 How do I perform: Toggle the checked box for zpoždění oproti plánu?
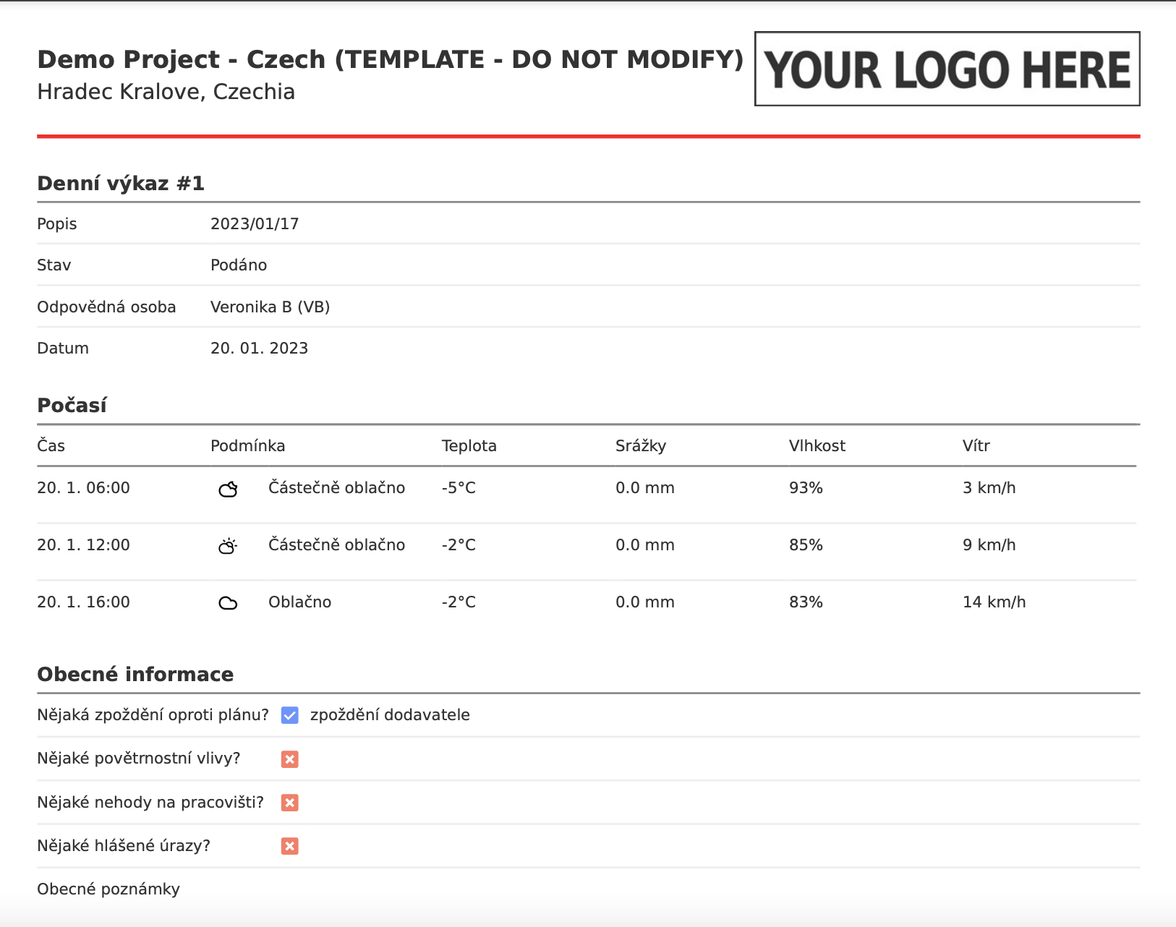click(290, 715)
